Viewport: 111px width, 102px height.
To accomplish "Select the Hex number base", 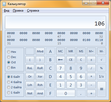I will click(x=12, y=52).
